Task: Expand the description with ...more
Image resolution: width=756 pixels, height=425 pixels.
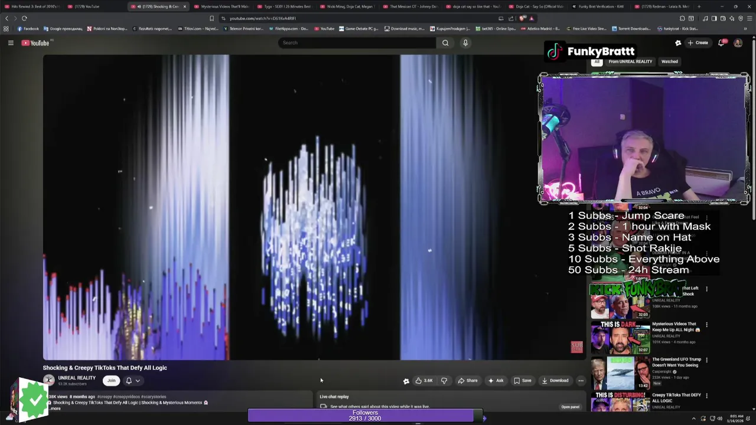Action: (x=55, y=408)
